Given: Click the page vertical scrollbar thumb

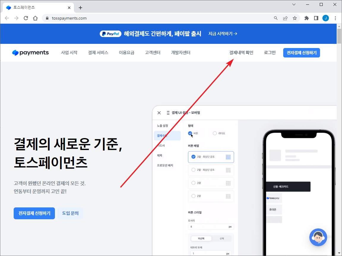Looking at the screenshot, I should 339,36.
